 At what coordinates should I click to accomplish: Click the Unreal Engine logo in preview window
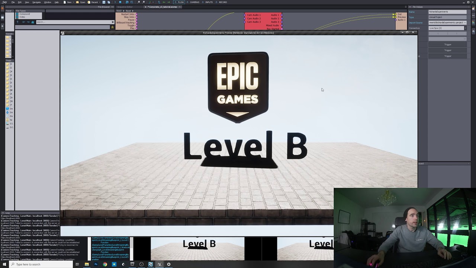click(x=62, y=33)
